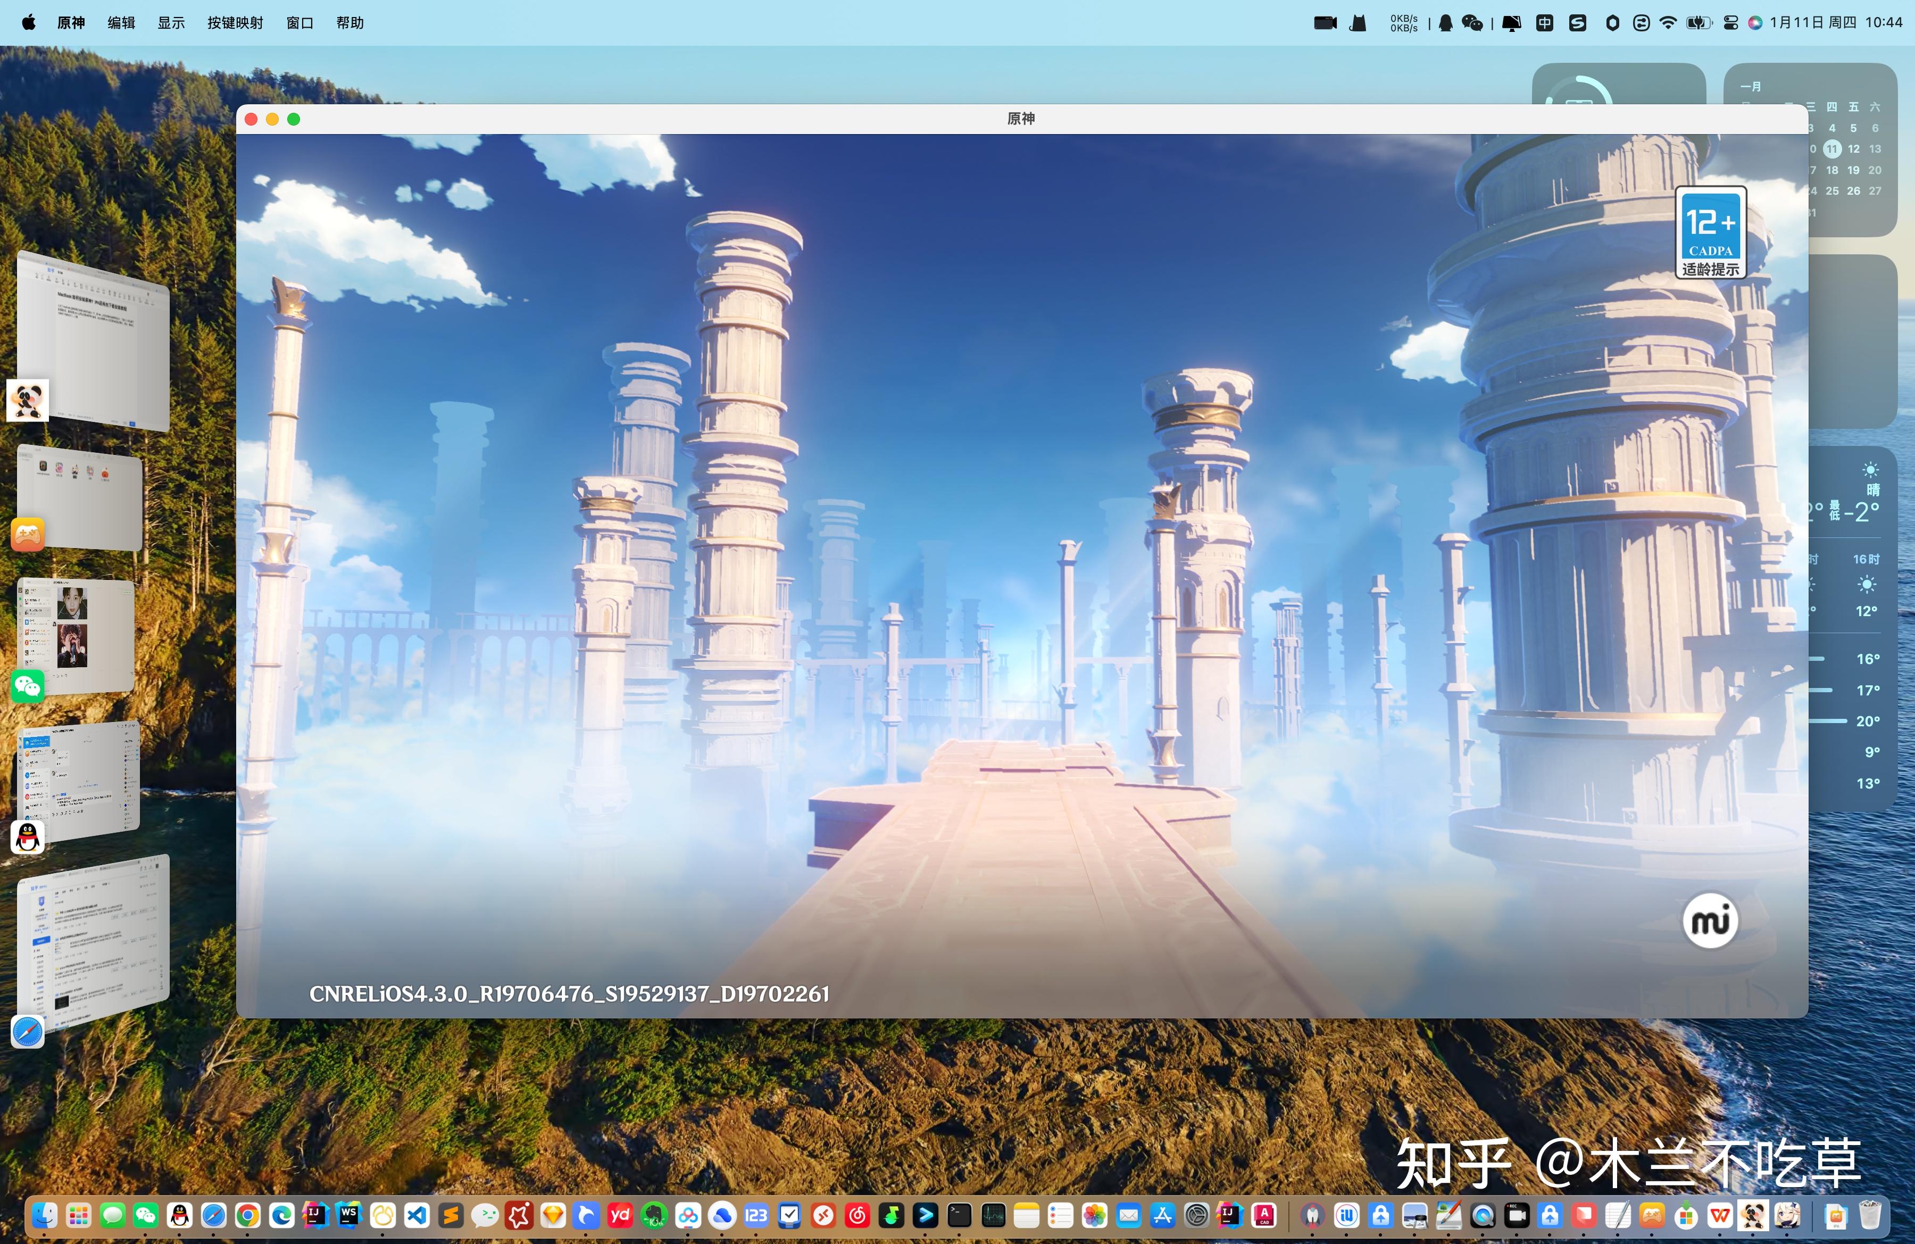Open the battery status menu
This screenshot has height=1244, width=1915.
click(1698, 22)
